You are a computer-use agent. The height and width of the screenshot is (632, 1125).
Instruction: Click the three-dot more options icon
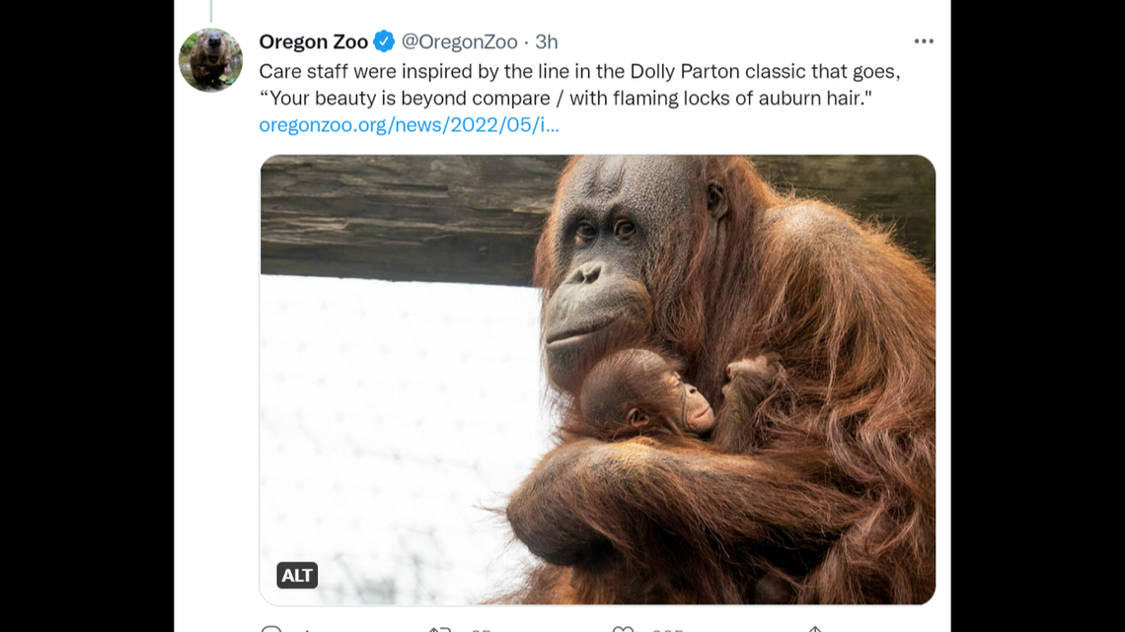coord(925,40)
